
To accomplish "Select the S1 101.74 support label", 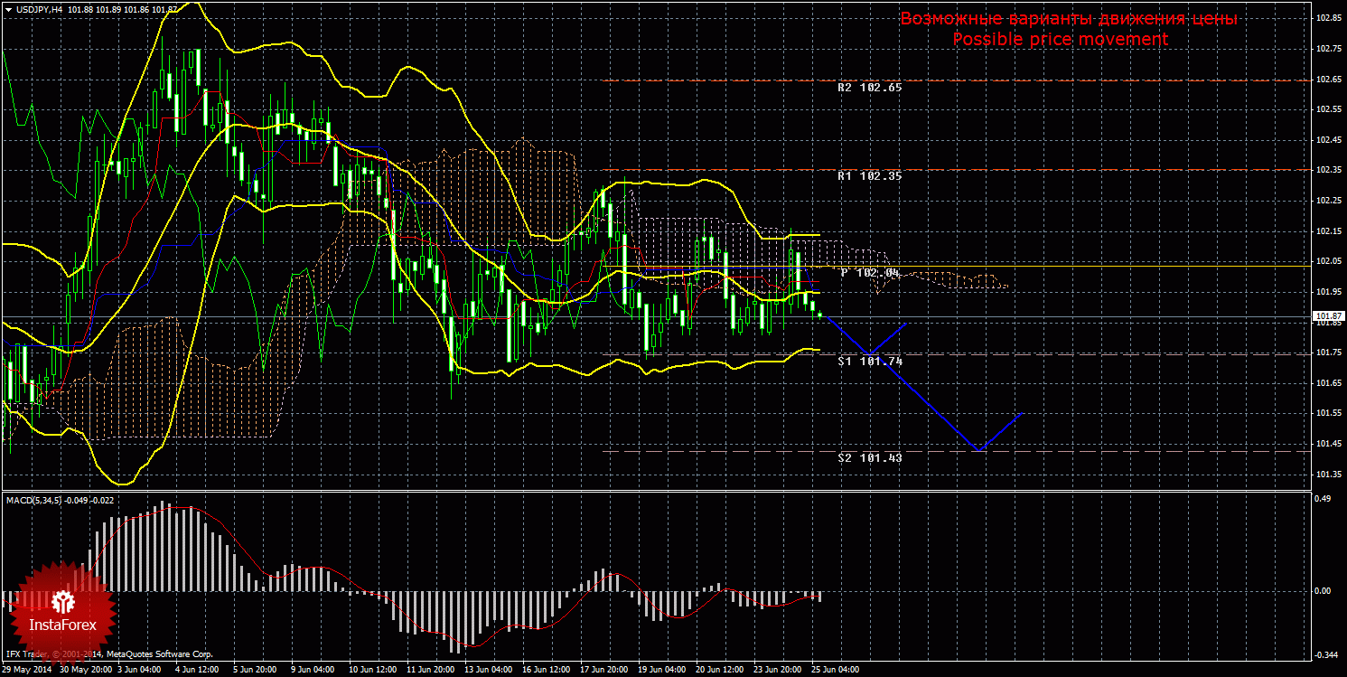I will coord(869,362).
